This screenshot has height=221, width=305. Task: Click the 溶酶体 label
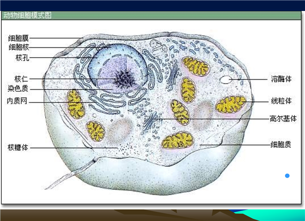[x=281, y=79]
